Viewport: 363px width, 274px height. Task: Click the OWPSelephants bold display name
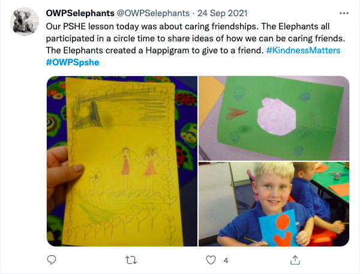80,13
